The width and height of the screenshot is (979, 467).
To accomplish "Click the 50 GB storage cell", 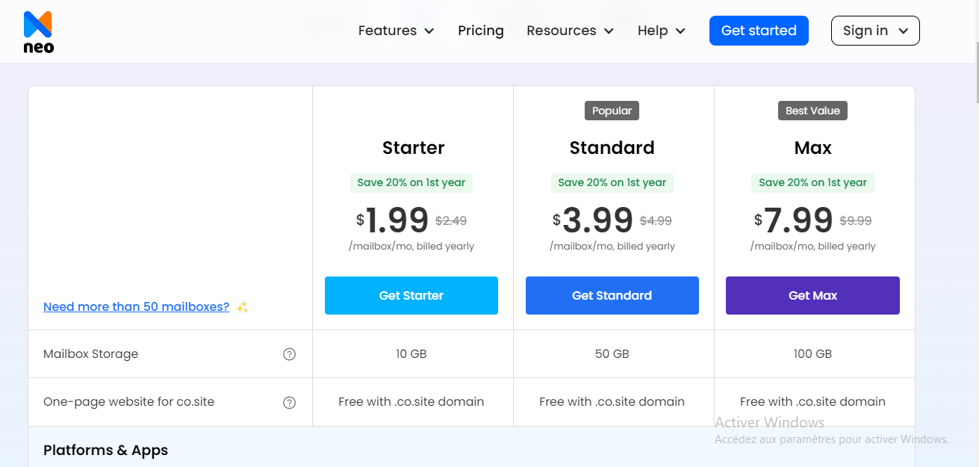I will point(612,354).
